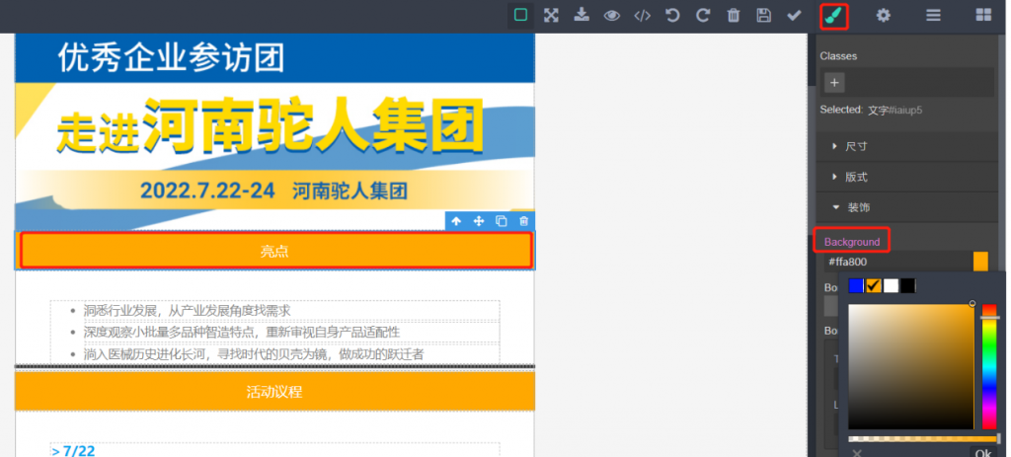
Task: Select the bullet 深度观察小批量多品种 text
Action: (242, 332)
